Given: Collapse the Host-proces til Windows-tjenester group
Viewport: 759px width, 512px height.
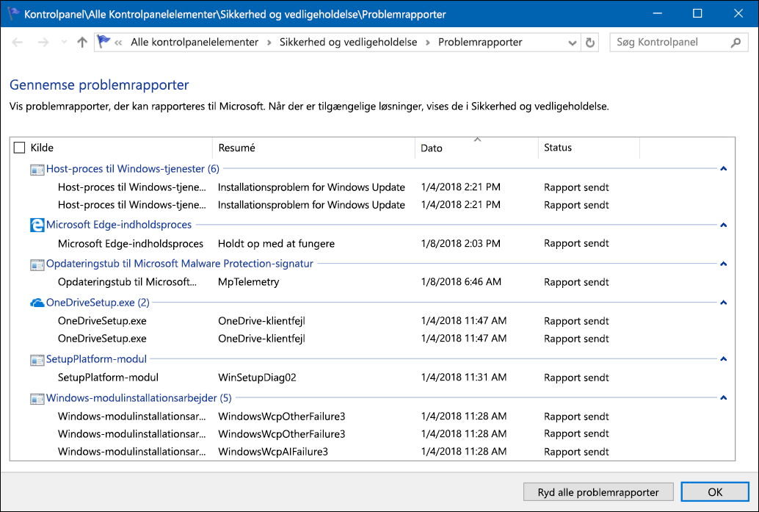Looking at the screenshot, I should click(x=723, y=168).
